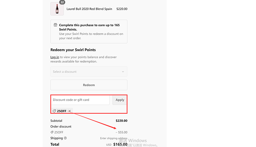256x147 pixels.
Task: Click the quantity badge showing 22
Action: click(x=62, y=2)
